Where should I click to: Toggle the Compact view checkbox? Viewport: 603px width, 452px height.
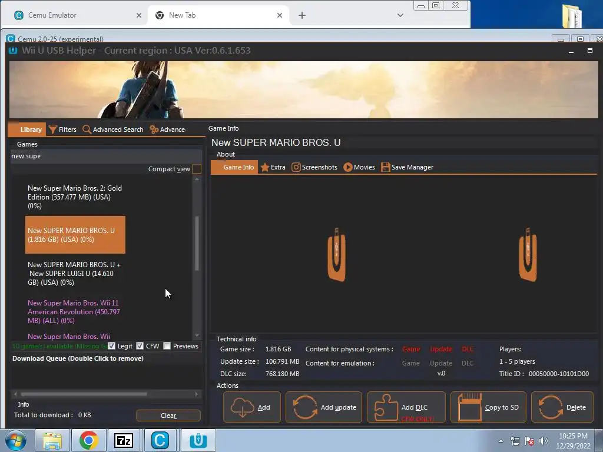click(196, 169)
